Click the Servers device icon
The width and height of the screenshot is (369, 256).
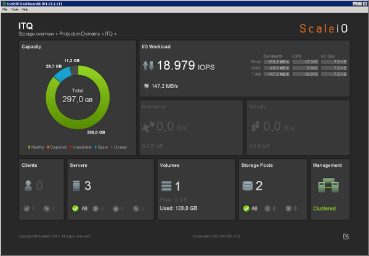click(x=76, y=186)
